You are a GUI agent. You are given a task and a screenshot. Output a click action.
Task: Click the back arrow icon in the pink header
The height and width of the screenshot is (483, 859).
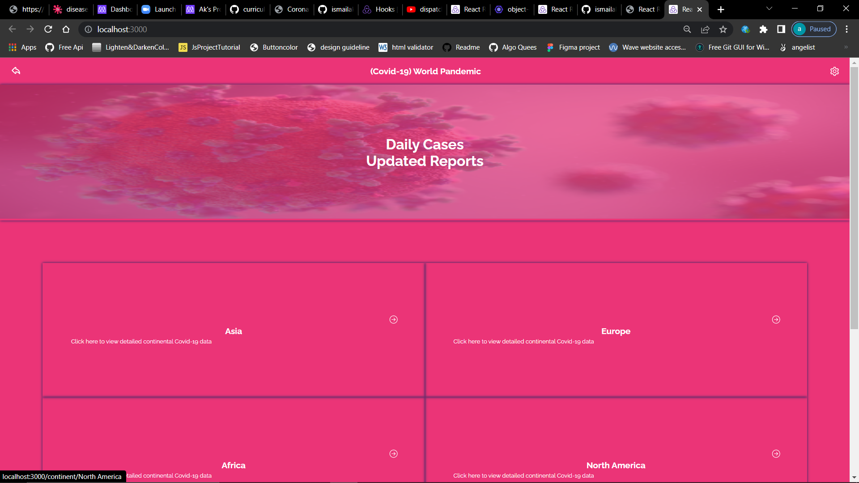click(16, 71)
